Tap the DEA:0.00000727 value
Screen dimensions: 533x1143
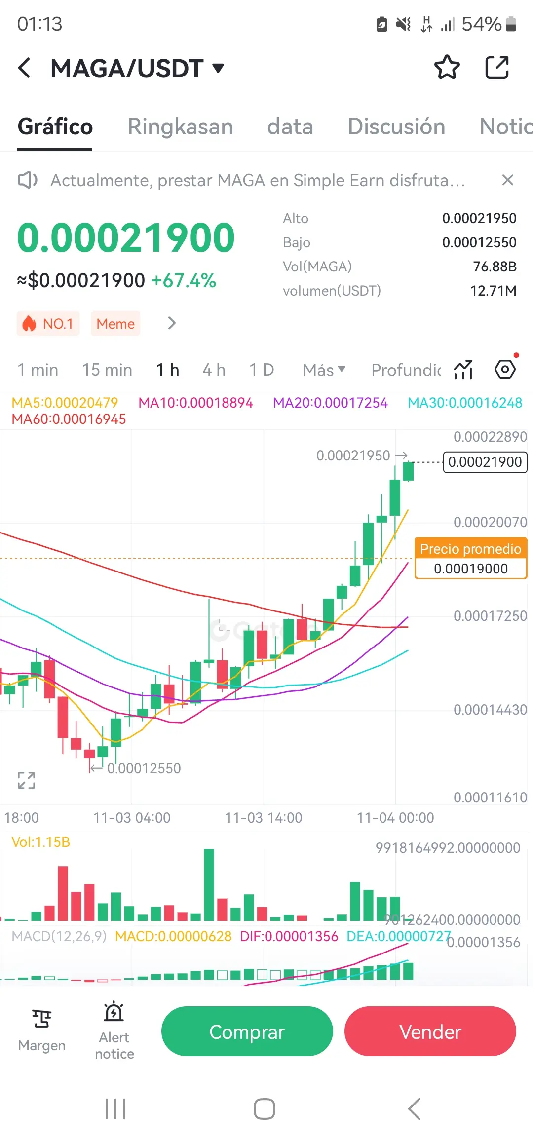pos(399,936)
